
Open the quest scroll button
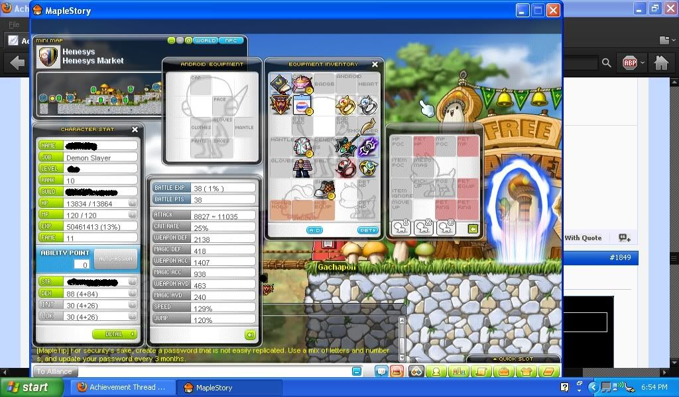(x=481, y=371)
